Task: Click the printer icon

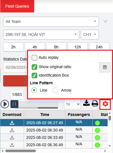Action: coord(95,103)
